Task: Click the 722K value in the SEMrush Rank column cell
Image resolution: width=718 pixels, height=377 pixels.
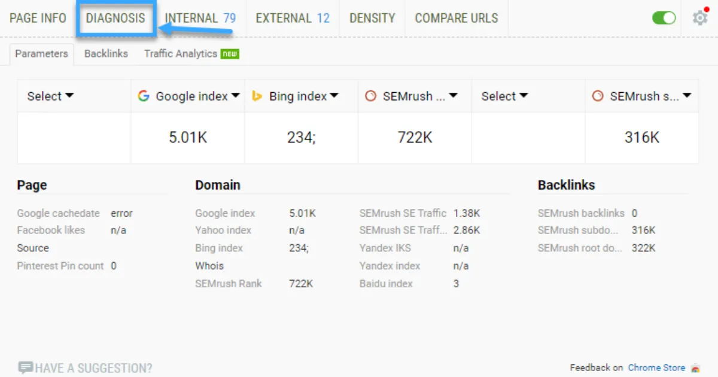Action: (415, 138)
